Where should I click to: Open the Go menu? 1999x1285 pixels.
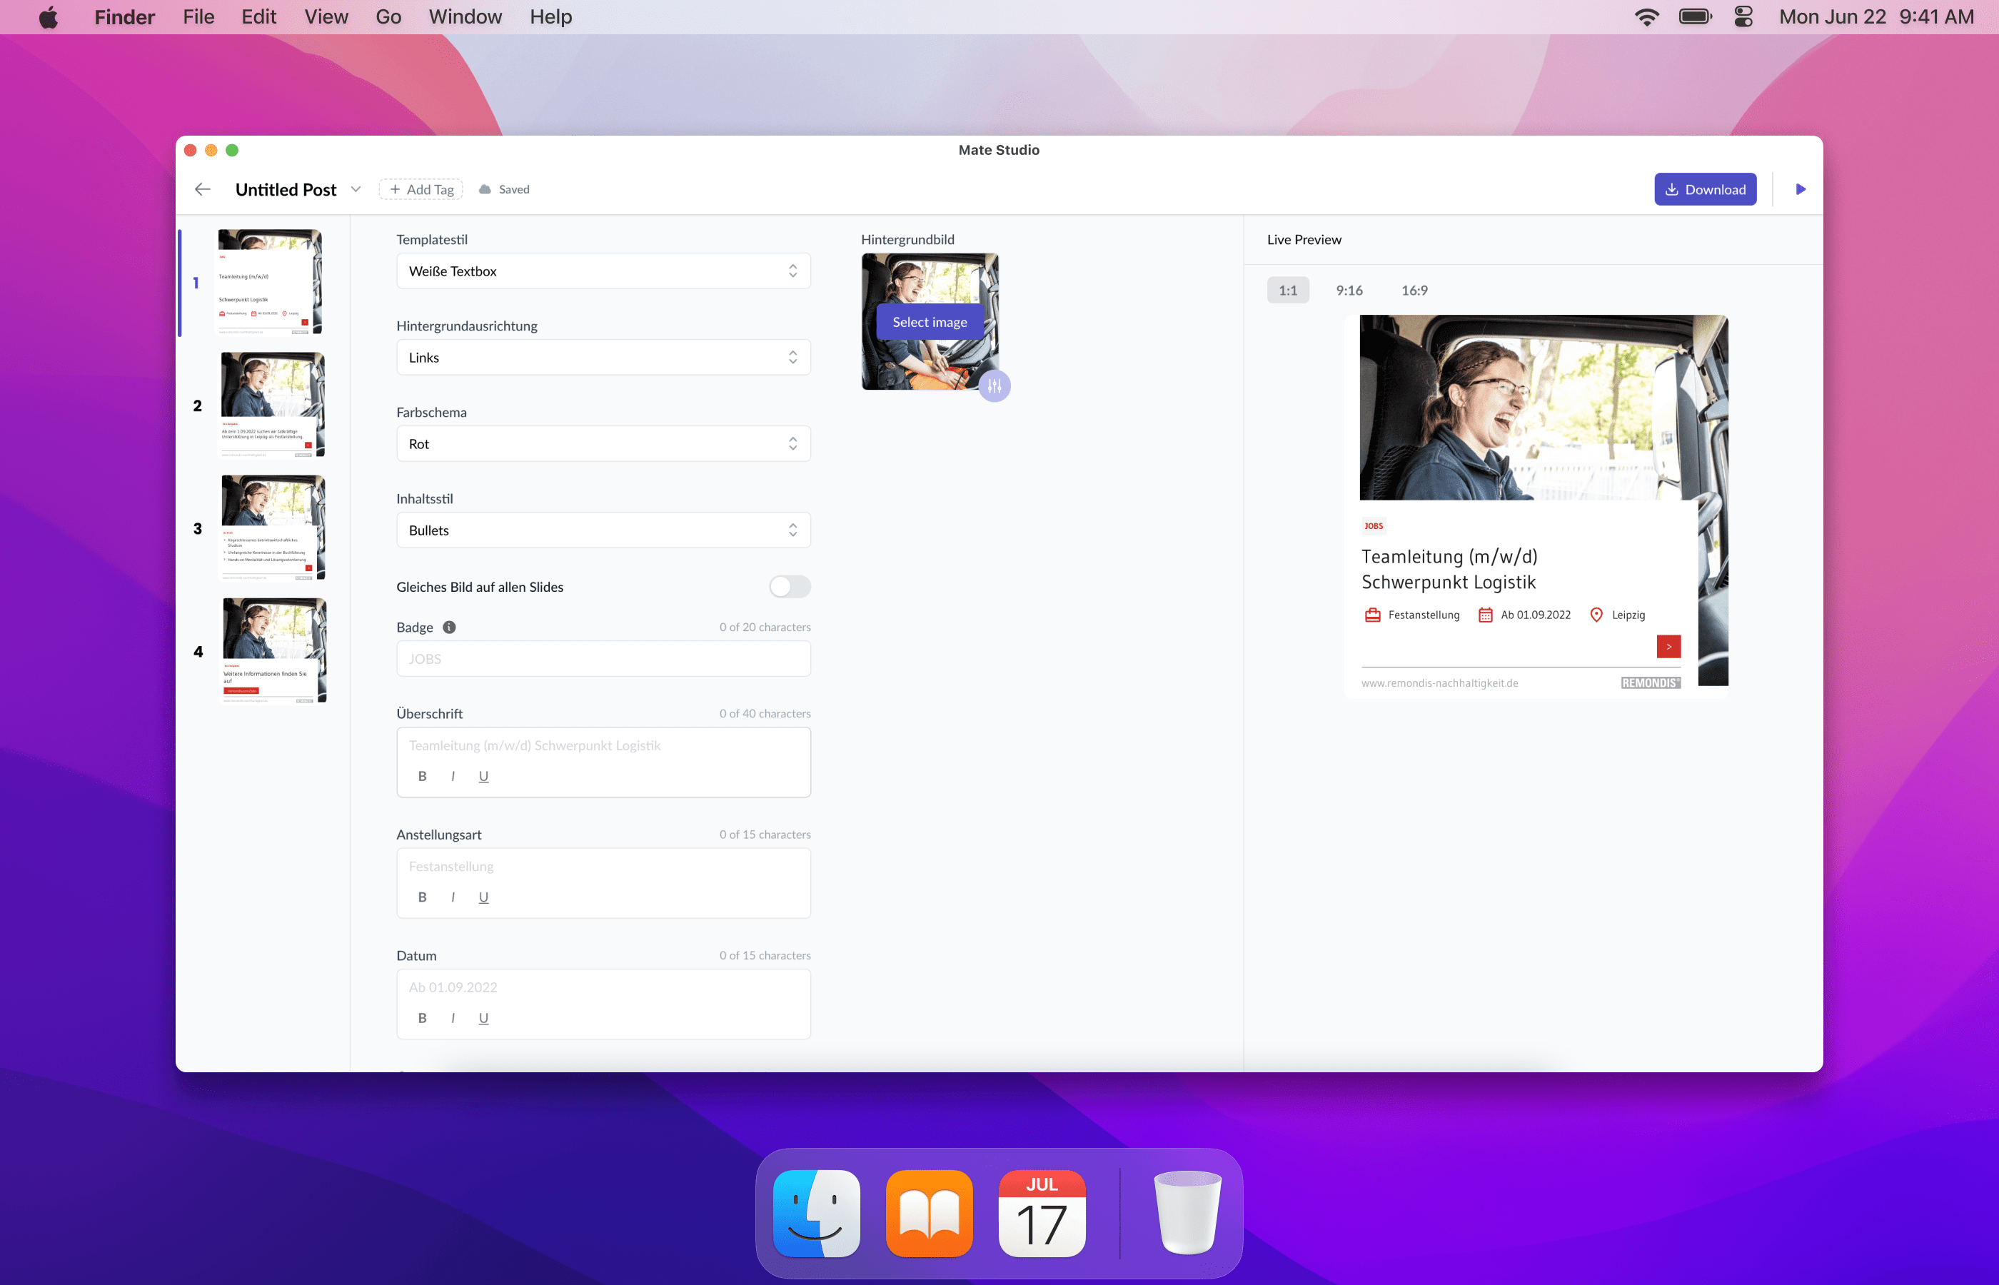point(388,16)
